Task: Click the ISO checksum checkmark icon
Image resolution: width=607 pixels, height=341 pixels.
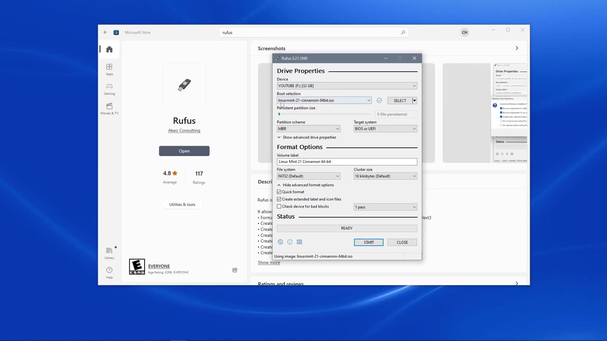Action: point(379,100)
